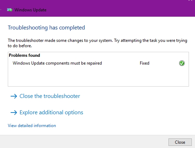
Task: Click the 'Fixed' status text
Action: (x=144, y=63)
